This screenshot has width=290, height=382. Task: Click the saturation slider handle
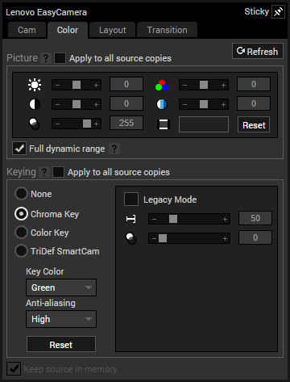pos(204,104)
